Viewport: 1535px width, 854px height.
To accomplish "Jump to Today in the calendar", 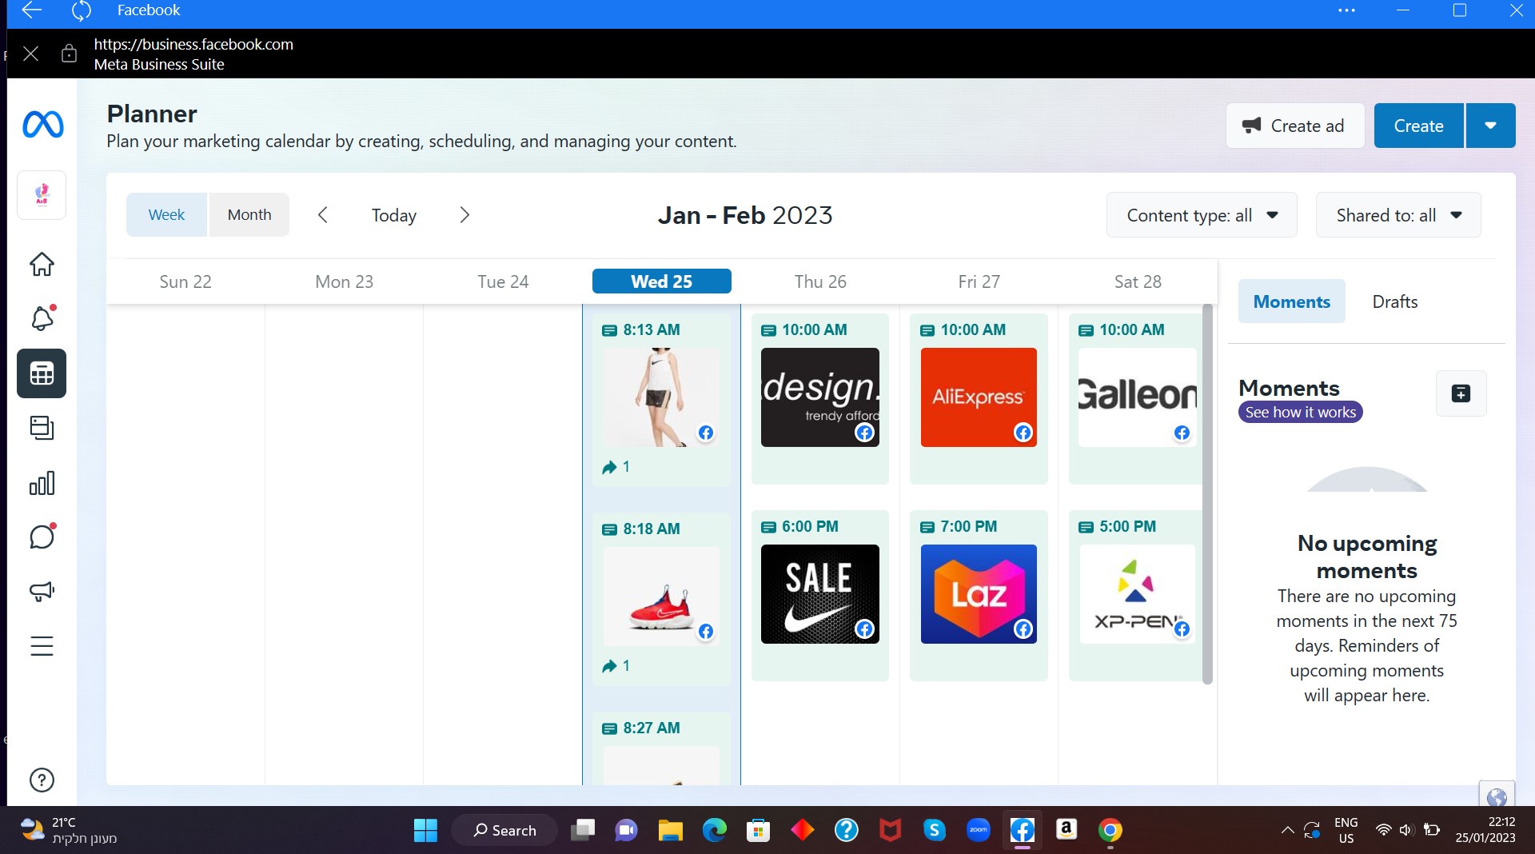I will click(394, 214).
